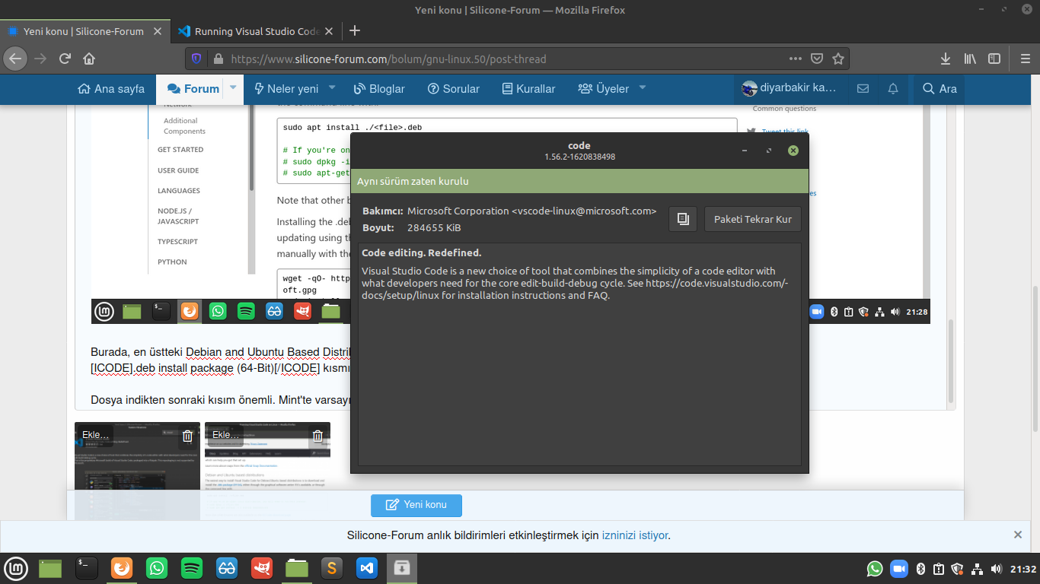Open Firefox home page icon
This screenshot has height=584, width=1040.
(89, 59)
